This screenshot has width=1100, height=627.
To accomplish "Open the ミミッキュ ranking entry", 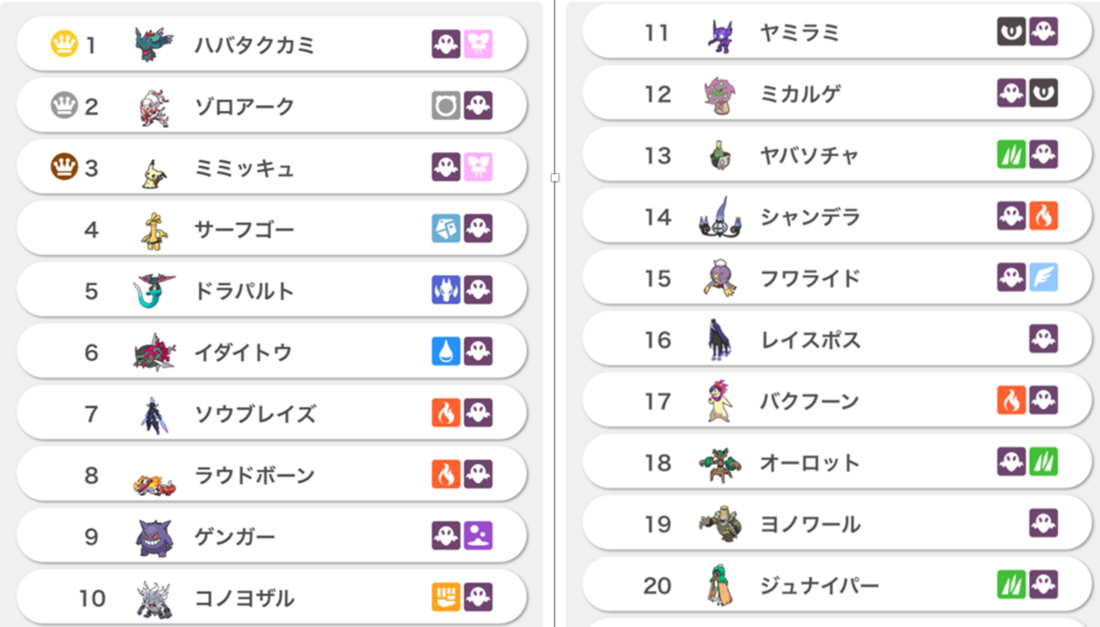I will pos(271,167).
